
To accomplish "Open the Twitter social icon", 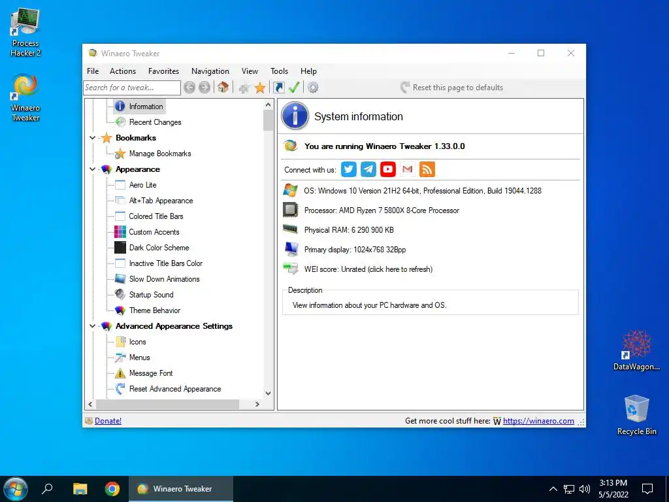I will tap(349, 169).
